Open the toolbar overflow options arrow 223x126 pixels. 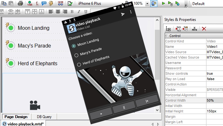(x=186, y=5)
